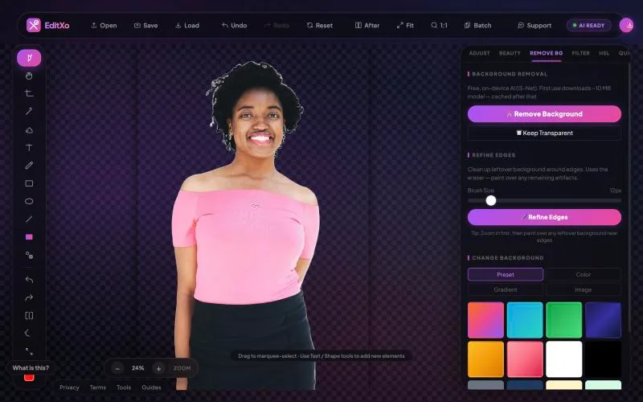
Task: Click Undo in the top bar
Action: 234,26
